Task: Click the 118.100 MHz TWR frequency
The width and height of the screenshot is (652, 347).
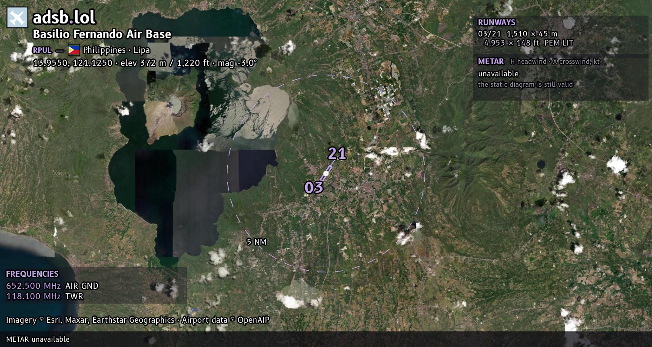Action: point(44,297)
